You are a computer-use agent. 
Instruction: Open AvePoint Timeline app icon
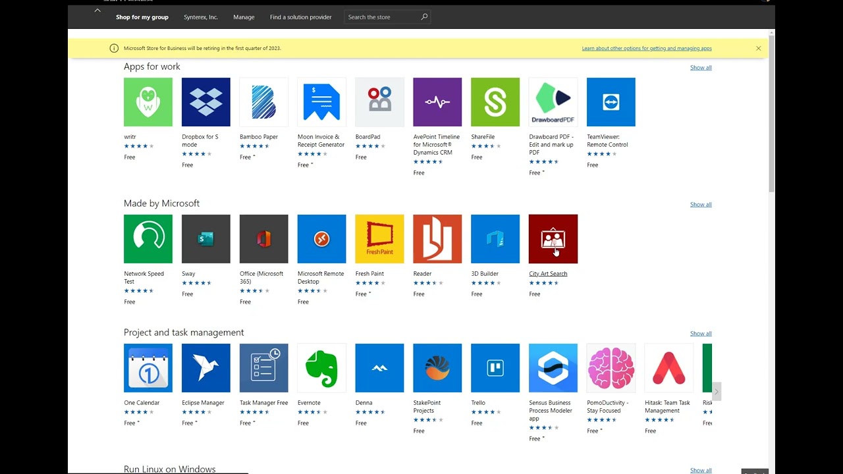point(437,102)
